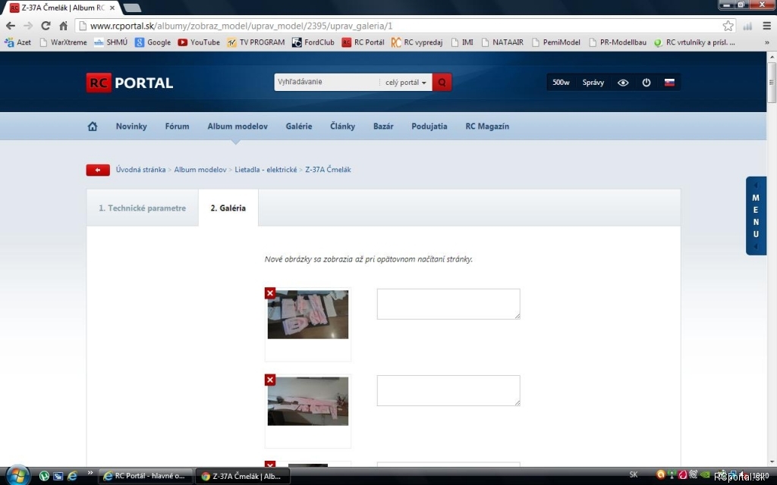Go to Fórum in navigation
The height and width of the screenshot is (485, 777).
(x=177, y=127)
